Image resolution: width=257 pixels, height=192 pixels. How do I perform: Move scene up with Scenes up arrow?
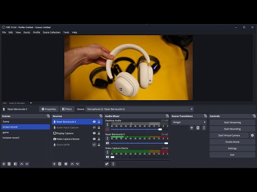pyautogui.click(x=21, y=164)
